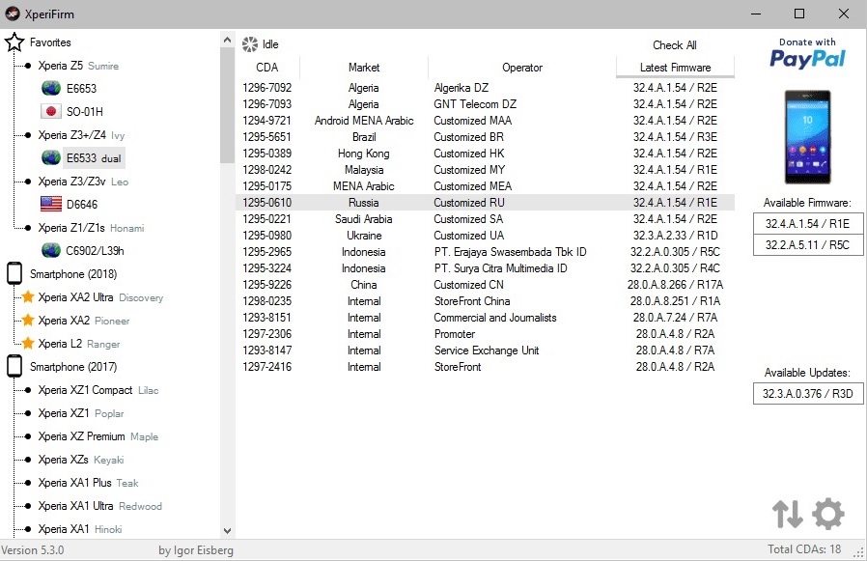This screenshot has width=867, height=561.
Task: Toggle the favorite star on Xperia XA2 Ultra
Action: 28,297
